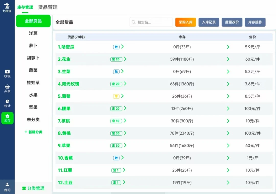Click the 采购入库 orange button
The width and height of the screenshot is (276, 194).
pos(186,22)
